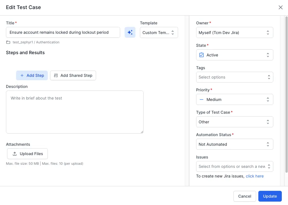Screen dimensions: 288x205
Task: Expand the Type of Test Case dropdown
Action: [x=234, y=122]
